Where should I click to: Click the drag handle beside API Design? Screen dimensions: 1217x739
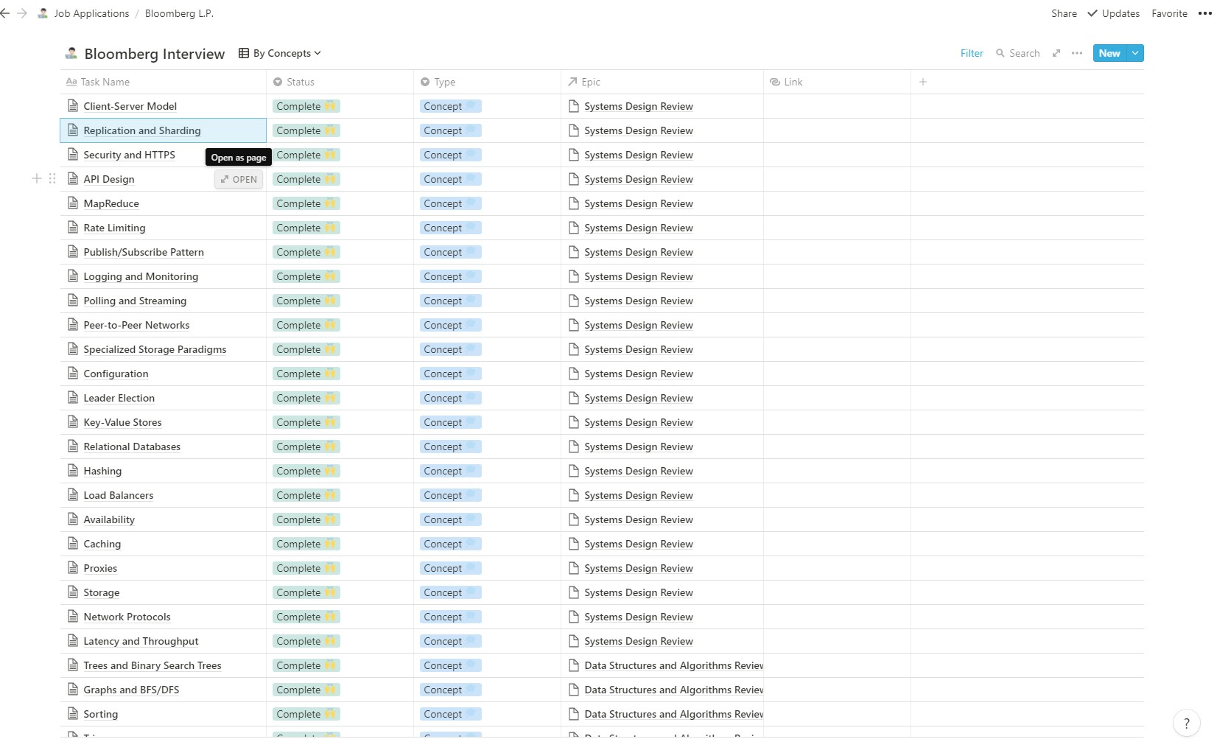coord(52,178)
